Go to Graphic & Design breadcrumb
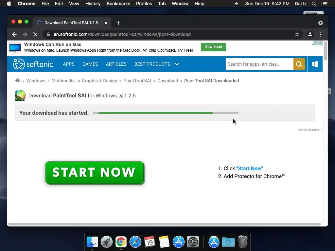The height and width of the screenshot is (251, 335). coord(99,81)
